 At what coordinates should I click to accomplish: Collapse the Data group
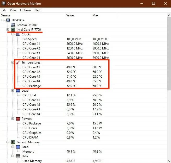click(13, 156)
